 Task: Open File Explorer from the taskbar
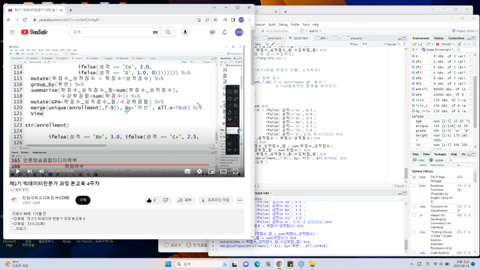pos(312,264)
